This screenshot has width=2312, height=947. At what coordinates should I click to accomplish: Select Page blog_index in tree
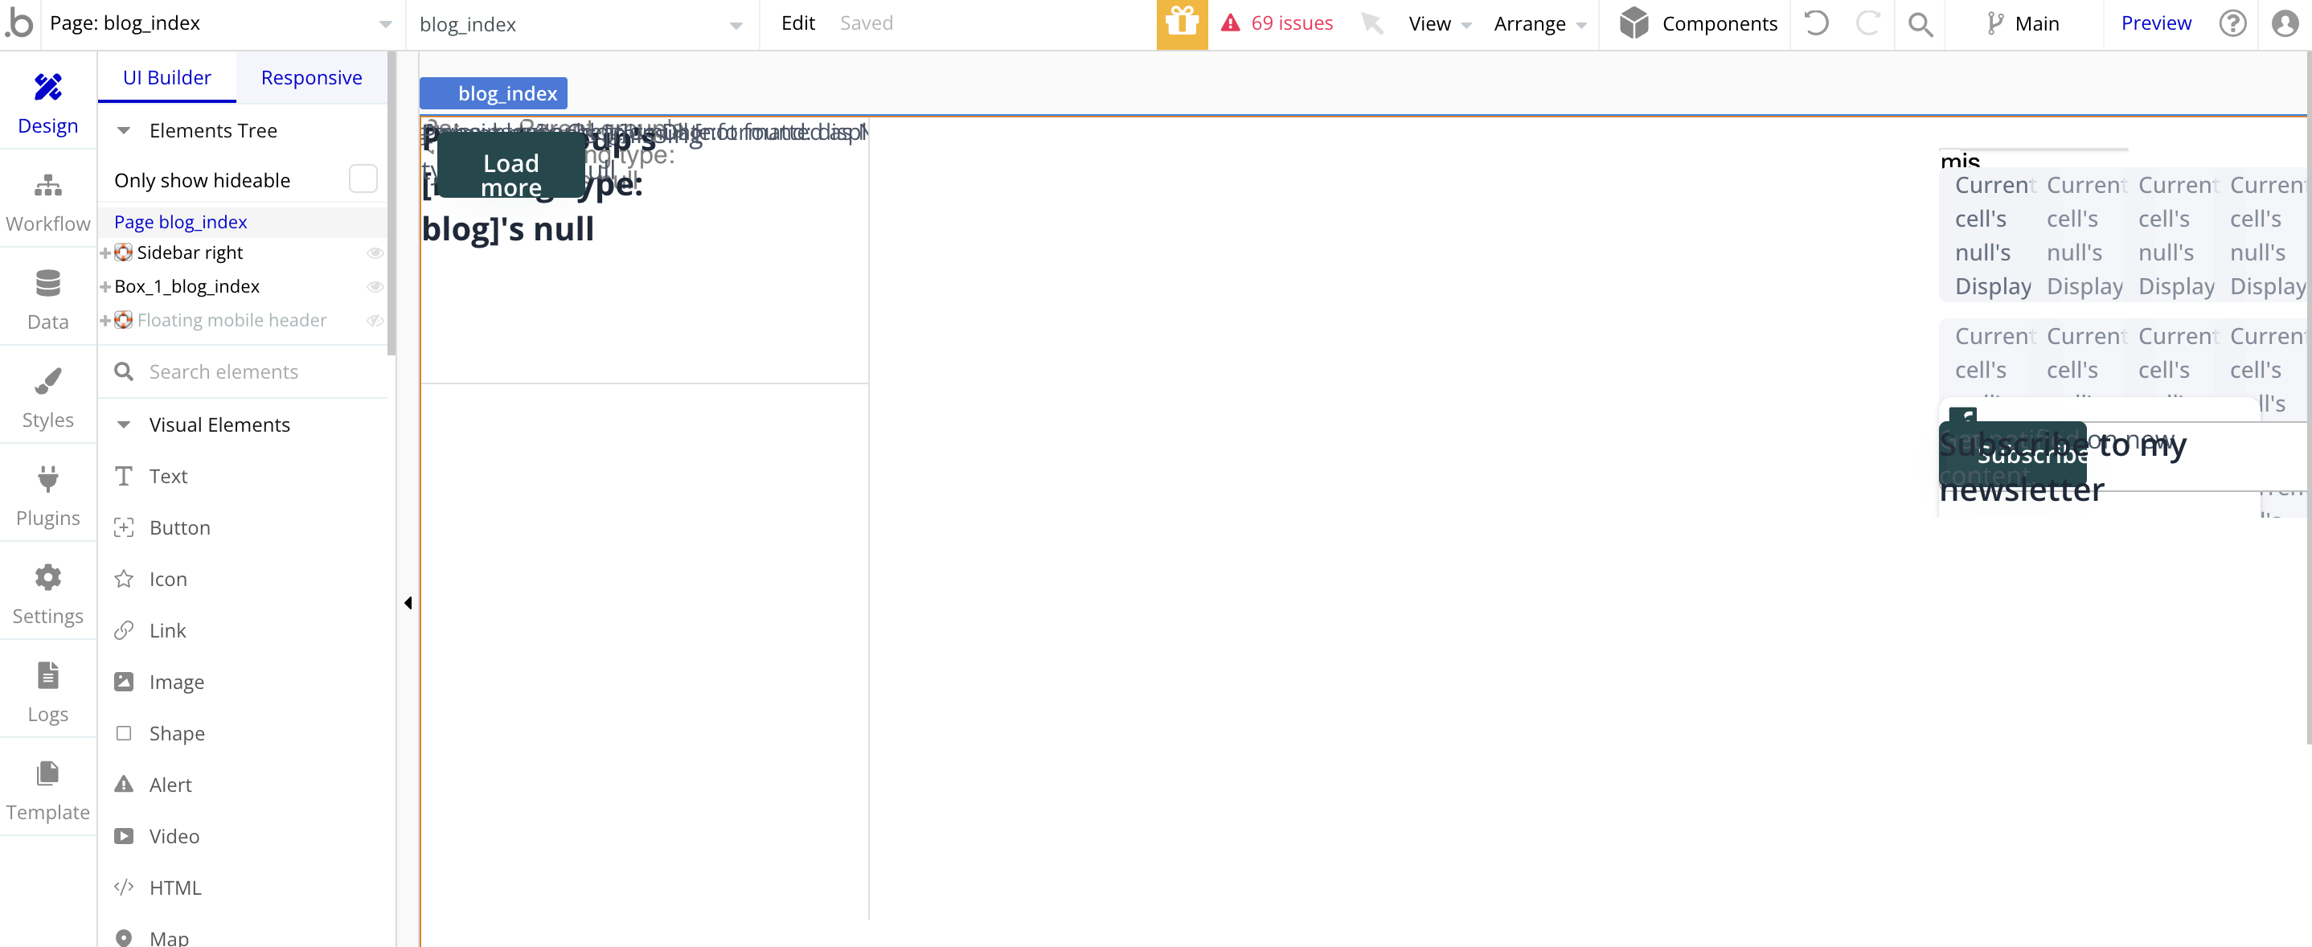click(x=180, y=222)
